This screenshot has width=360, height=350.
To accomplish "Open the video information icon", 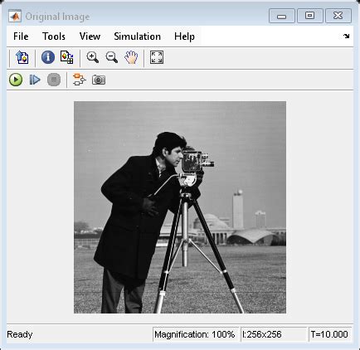I will tap(48, 57).
